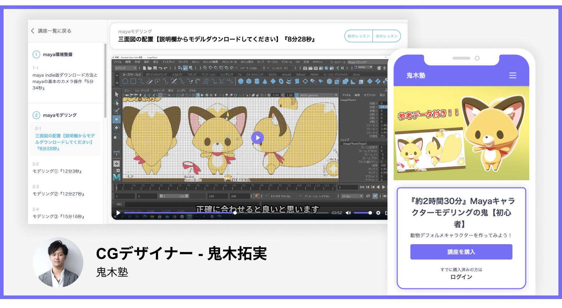Image resolution: width=562 pixels, height=308 pixels.
Task: Open lesson 2-2 モデリング①『12分3秒』
Action: tap(57, 171)
